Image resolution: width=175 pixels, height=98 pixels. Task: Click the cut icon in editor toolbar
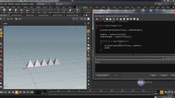click(x=104, y=19)
